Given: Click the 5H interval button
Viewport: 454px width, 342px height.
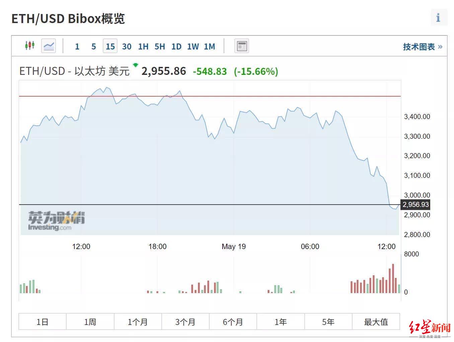Looking at the screenshot, I should pyautogui.click(x=160, y=46).
